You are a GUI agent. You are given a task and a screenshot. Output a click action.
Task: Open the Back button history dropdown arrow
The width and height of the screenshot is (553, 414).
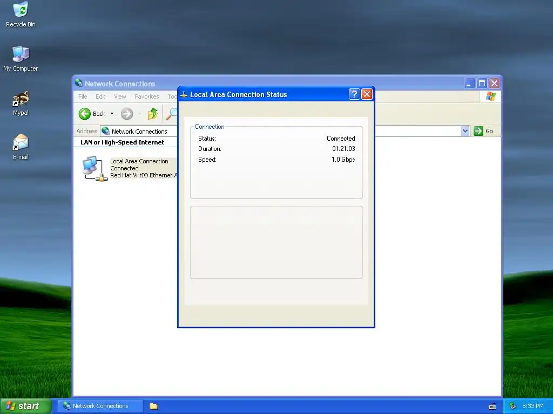click(x=112, y=114)
